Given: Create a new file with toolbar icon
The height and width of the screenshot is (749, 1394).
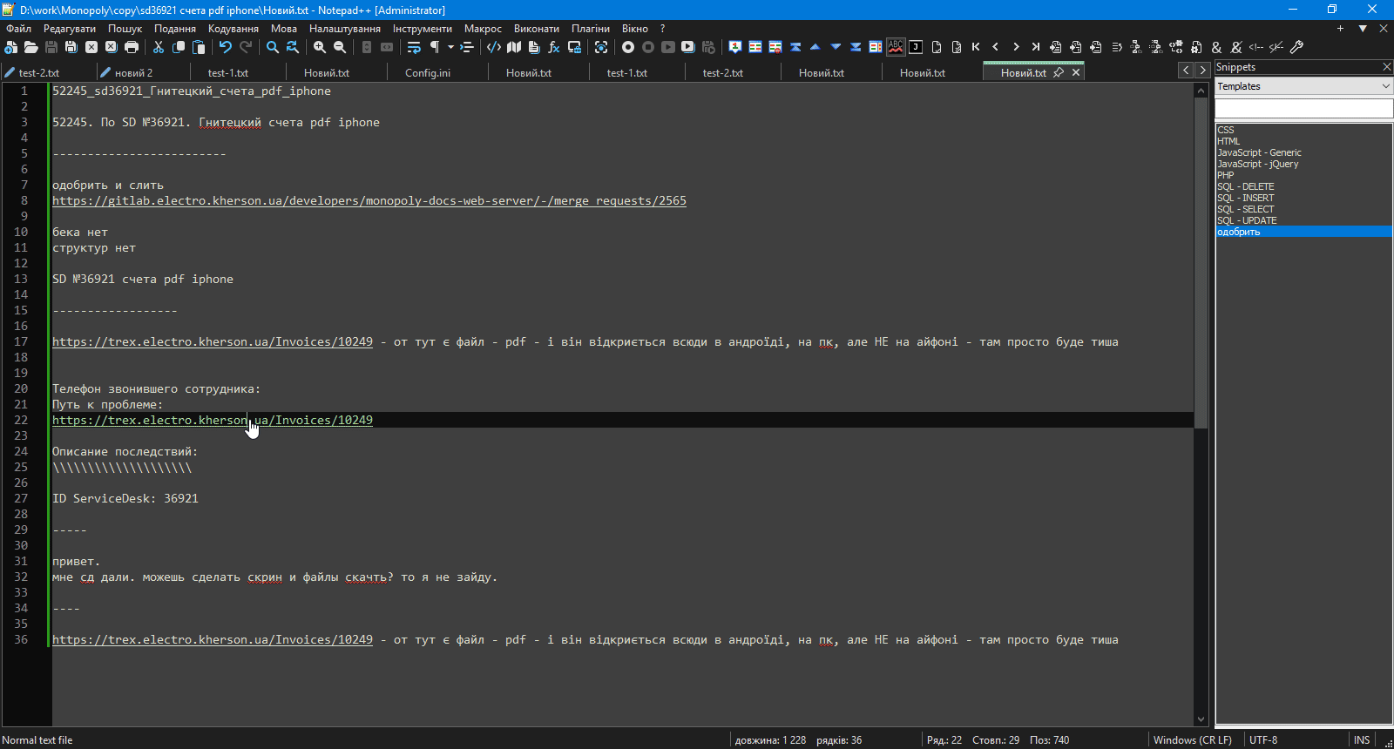Looking at the screenshot, I should (x=11, y=47).
